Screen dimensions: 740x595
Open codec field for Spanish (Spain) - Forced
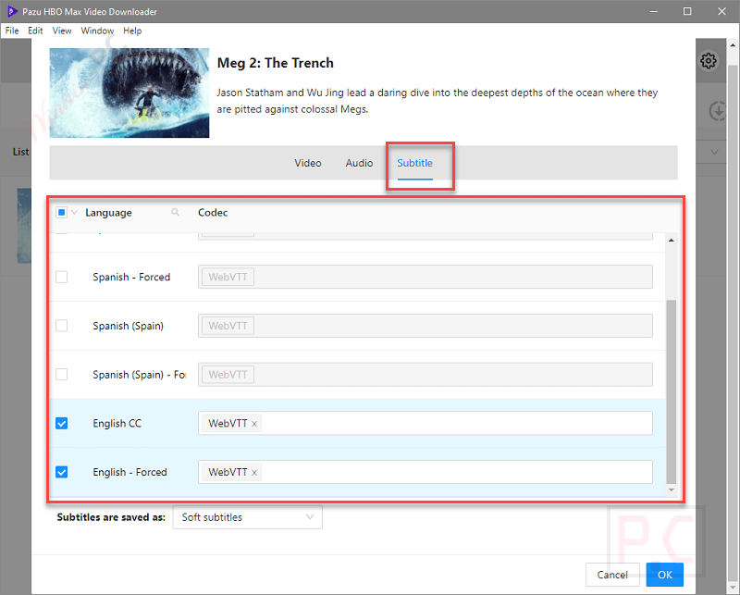click(425, 375)
